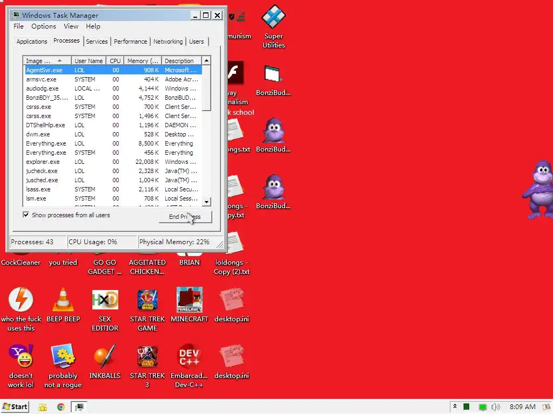The image size is (553, 414).
Task: Open the Start menu
Action: 15,407
